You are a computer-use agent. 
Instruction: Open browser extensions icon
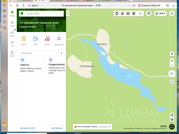click(167, 5)
